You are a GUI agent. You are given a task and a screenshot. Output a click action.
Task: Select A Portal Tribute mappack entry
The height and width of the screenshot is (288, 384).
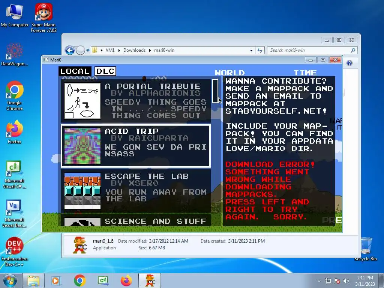point(136,100)
